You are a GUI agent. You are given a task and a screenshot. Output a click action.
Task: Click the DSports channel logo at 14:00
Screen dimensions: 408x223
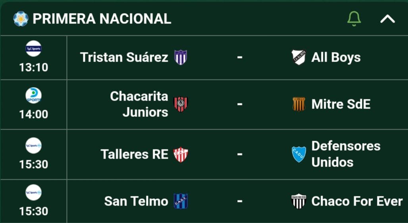pos(34,95)
